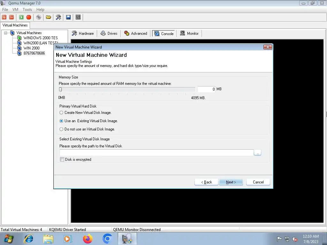Open the File menu
The height and width of the screenshot is (245, 327).
[x=5, y=10]
